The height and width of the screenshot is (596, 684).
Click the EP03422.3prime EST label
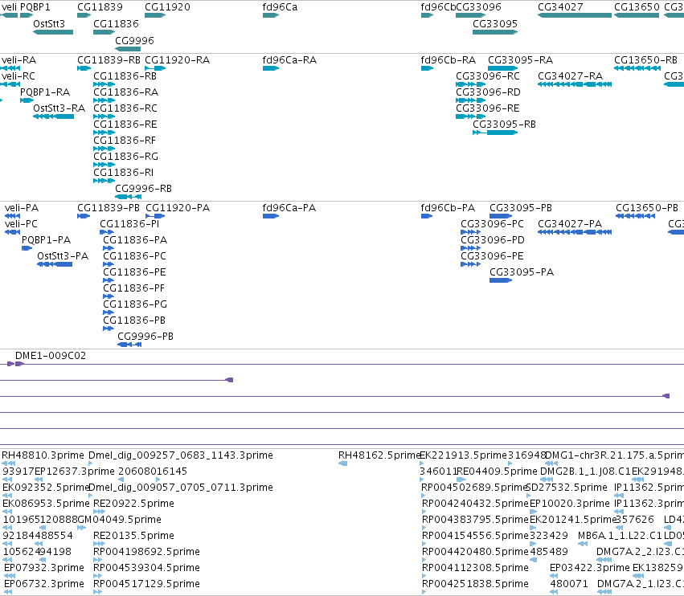[590, 568]
